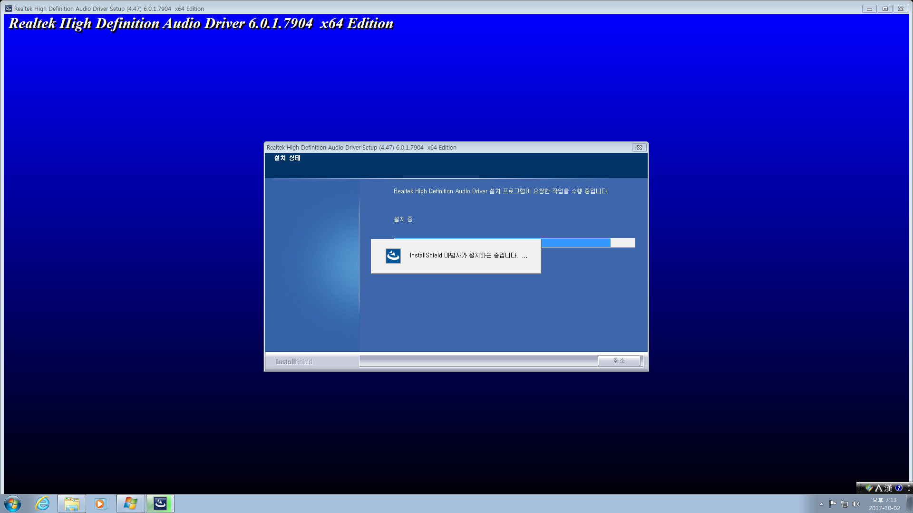Click the 'InstallShield 마법사가 설치하는 중입니다' message
The image size is (913, 513).
[468, 256]
